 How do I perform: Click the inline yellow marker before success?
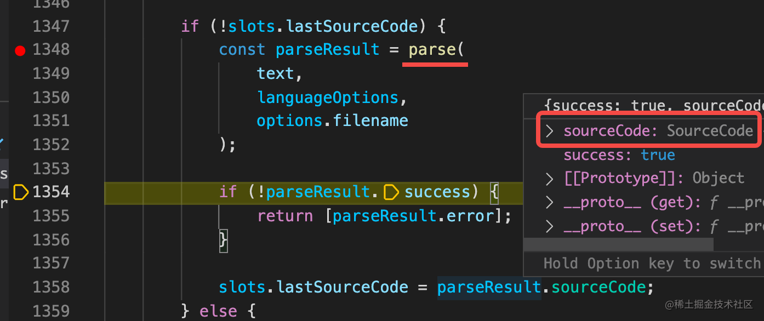click(x=391, y=192)
